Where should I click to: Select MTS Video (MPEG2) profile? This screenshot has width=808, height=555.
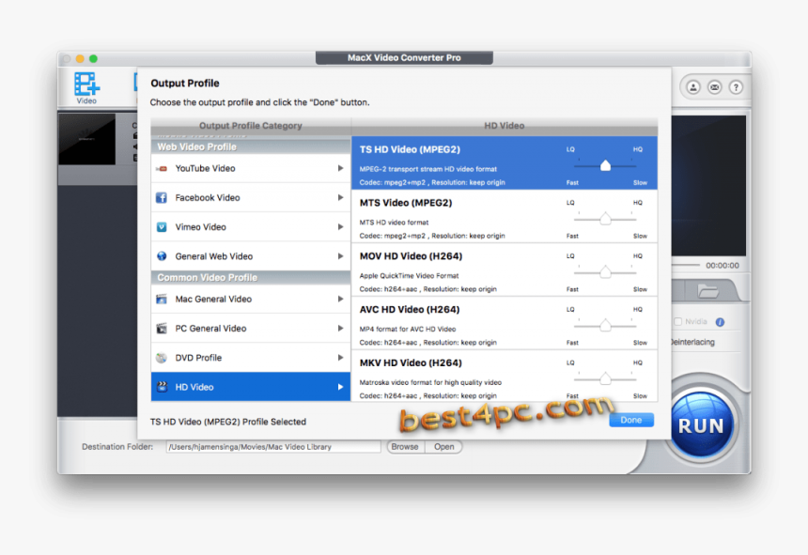(505, 217)
